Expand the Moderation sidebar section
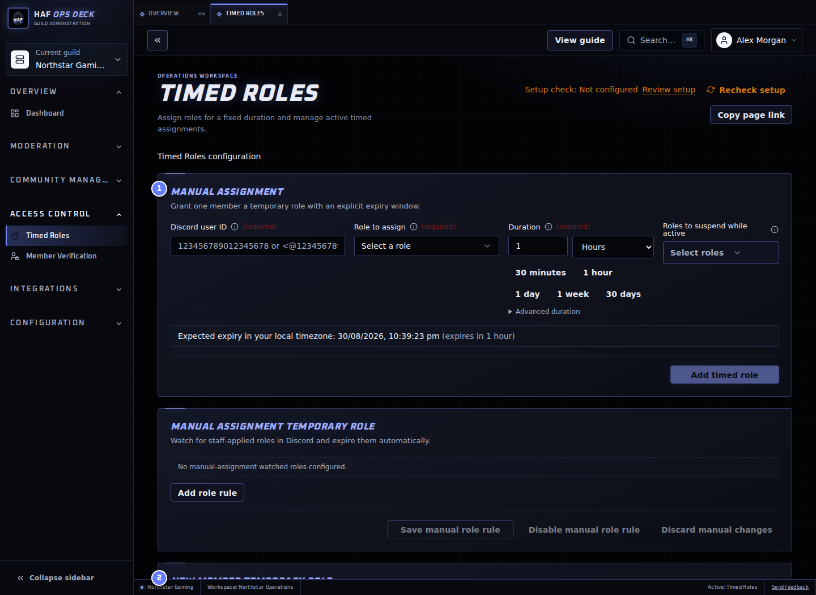The width and height of the screenshot is (816, 595). [x=66, y=146]
